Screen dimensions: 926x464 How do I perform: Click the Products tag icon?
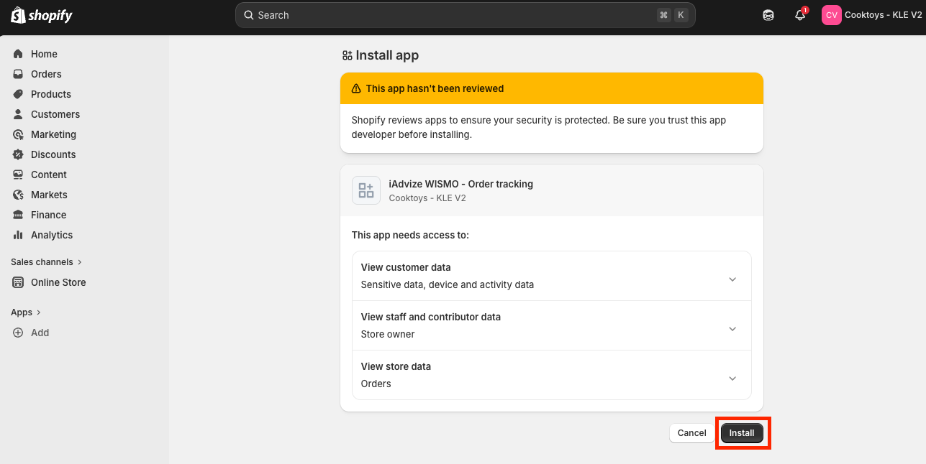tap(18, 94)
